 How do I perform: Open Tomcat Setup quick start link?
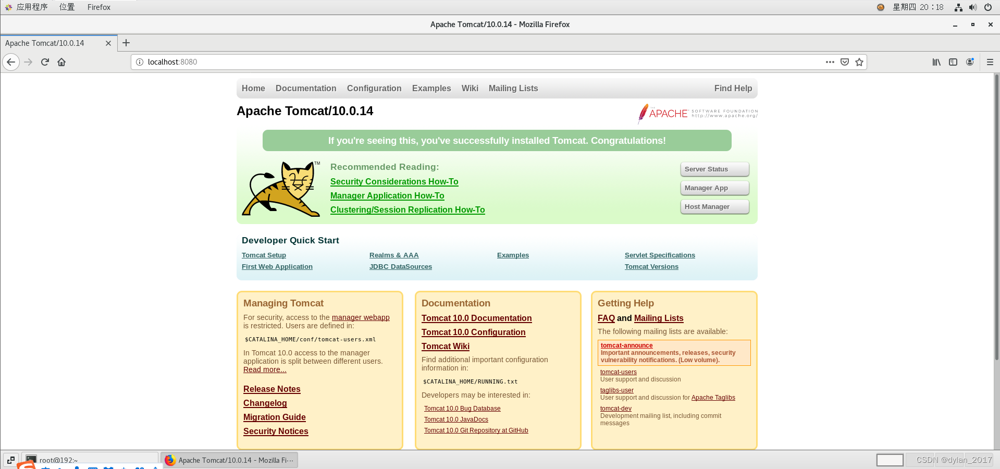pos(264,255)
